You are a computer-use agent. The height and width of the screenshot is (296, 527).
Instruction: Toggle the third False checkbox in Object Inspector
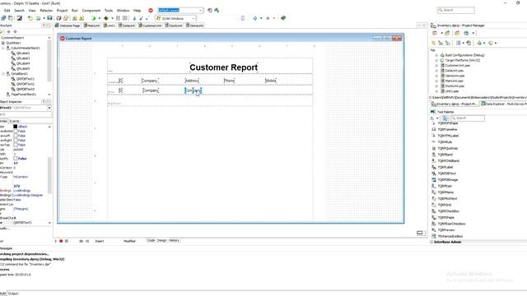click(x=16, y=141)
